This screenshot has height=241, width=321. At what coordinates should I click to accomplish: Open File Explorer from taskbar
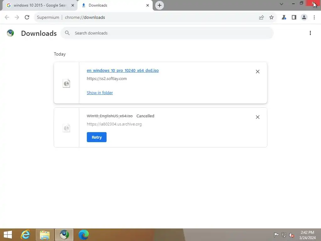click(45, 235)
